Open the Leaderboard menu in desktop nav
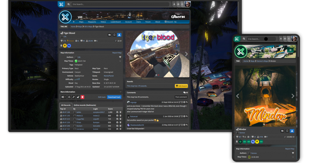This screenshot has width=311, height=163. tap(115, 22)
